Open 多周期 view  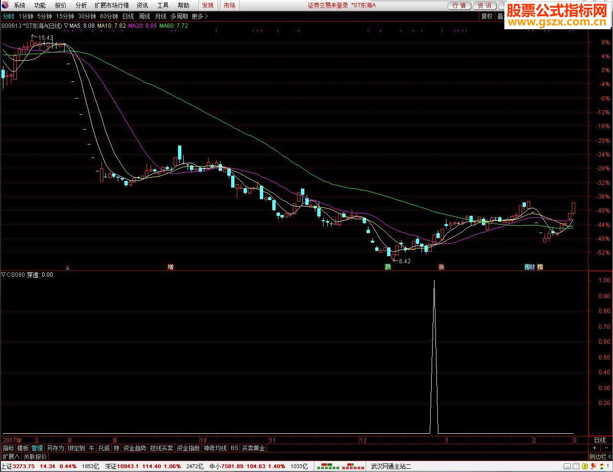(x=179, y=16)
